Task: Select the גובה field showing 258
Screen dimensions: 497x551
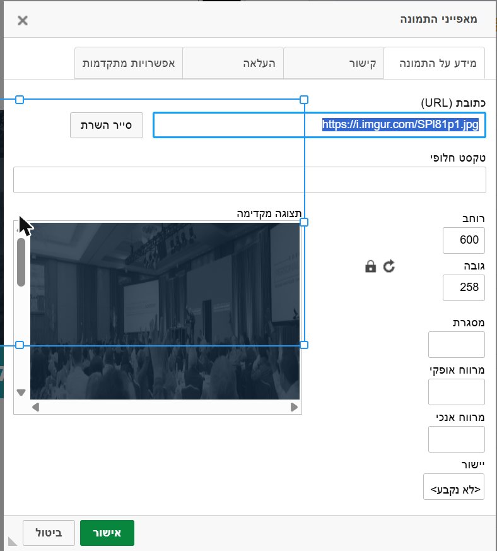Action: (464, 288)
